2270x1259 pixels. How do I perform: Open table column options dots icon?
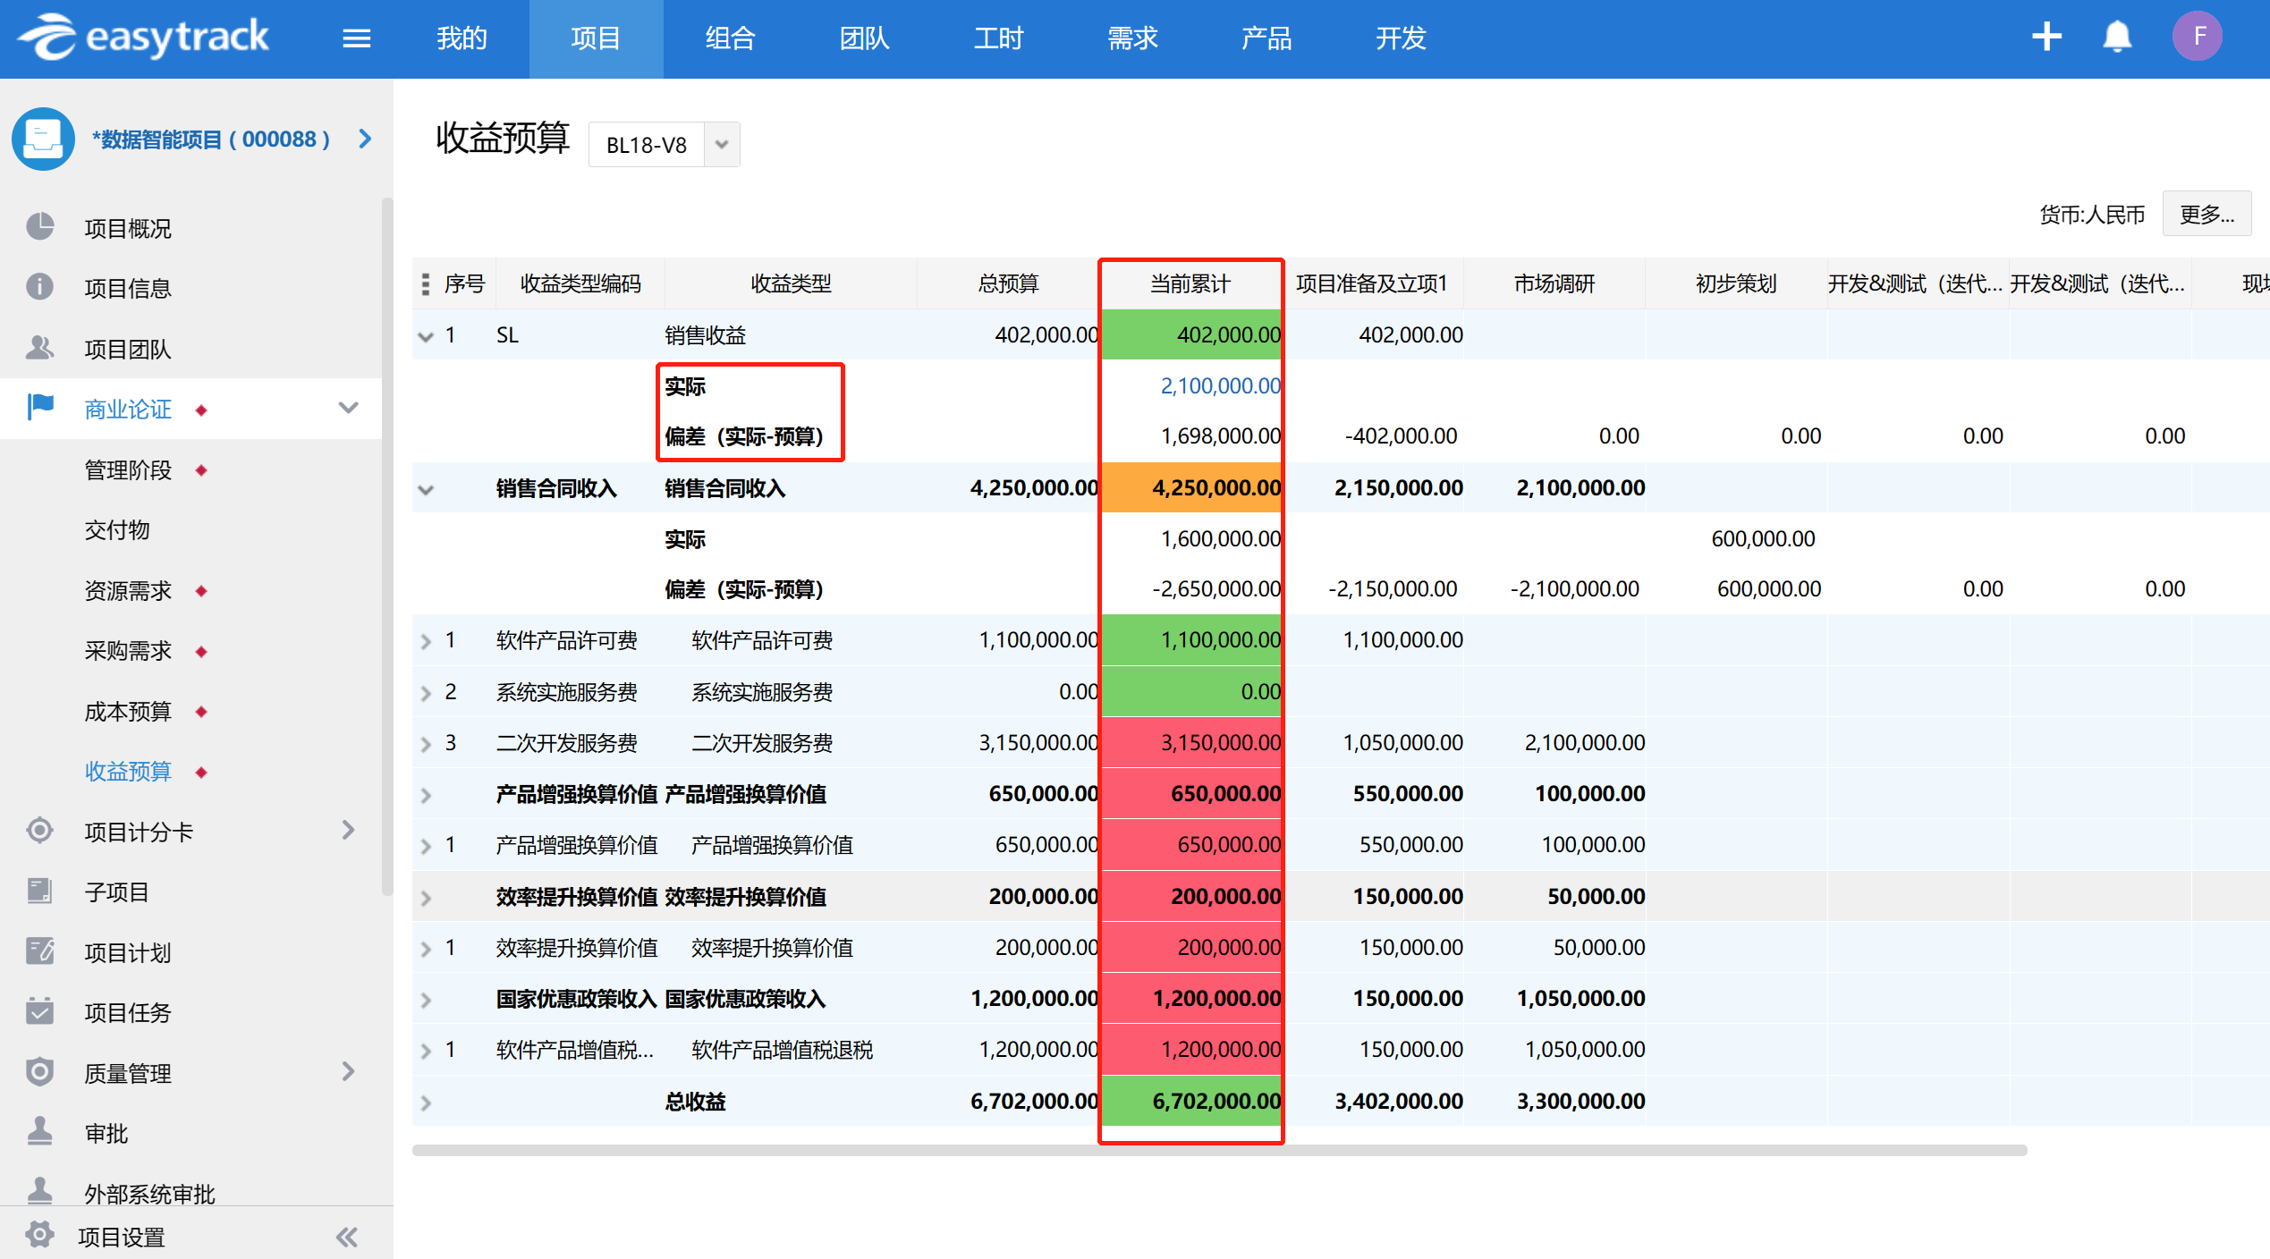tap(426, 284)
